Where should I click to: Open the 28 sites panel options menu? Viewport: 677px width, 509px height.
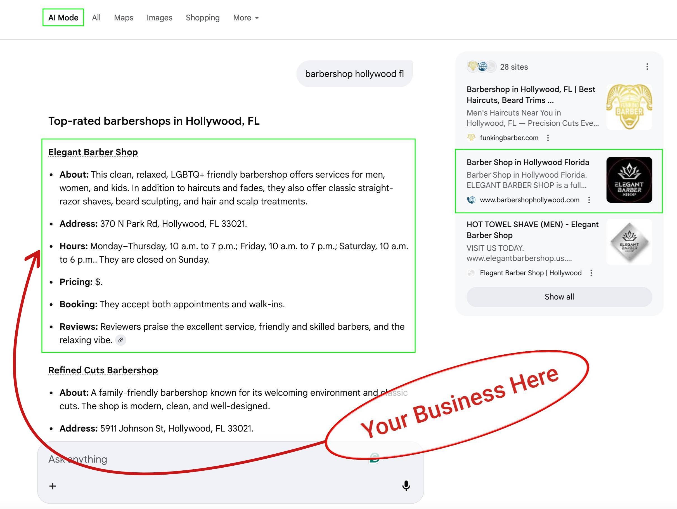(x=647, y=67)
